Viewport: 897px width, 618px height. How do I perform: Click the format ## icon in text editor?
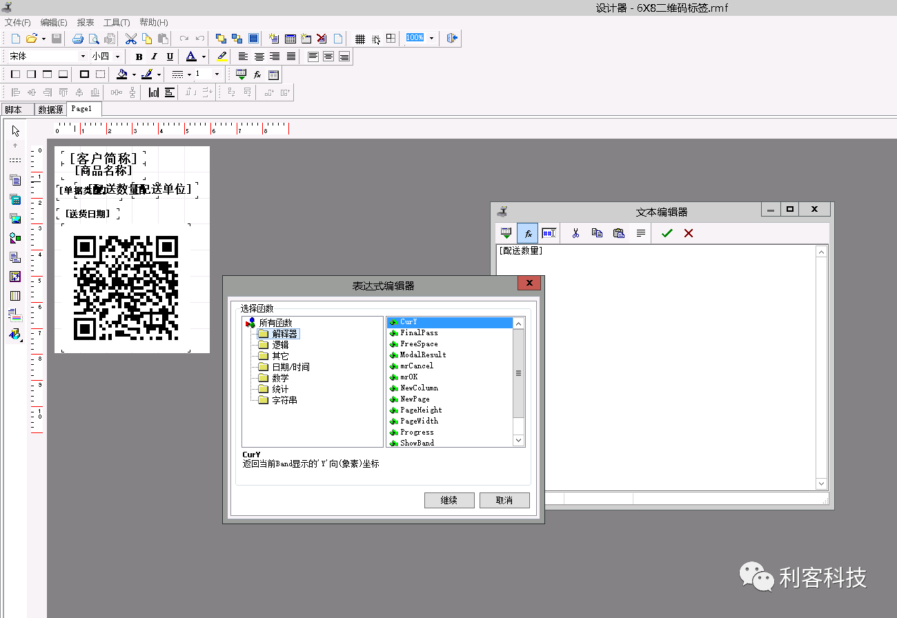tap(549, 233)
